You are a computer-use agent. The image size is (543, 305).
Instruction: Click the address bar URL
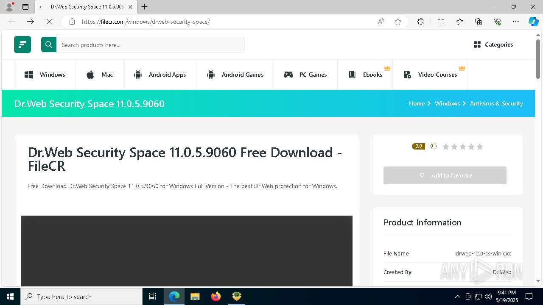click(x=146, y=22)
